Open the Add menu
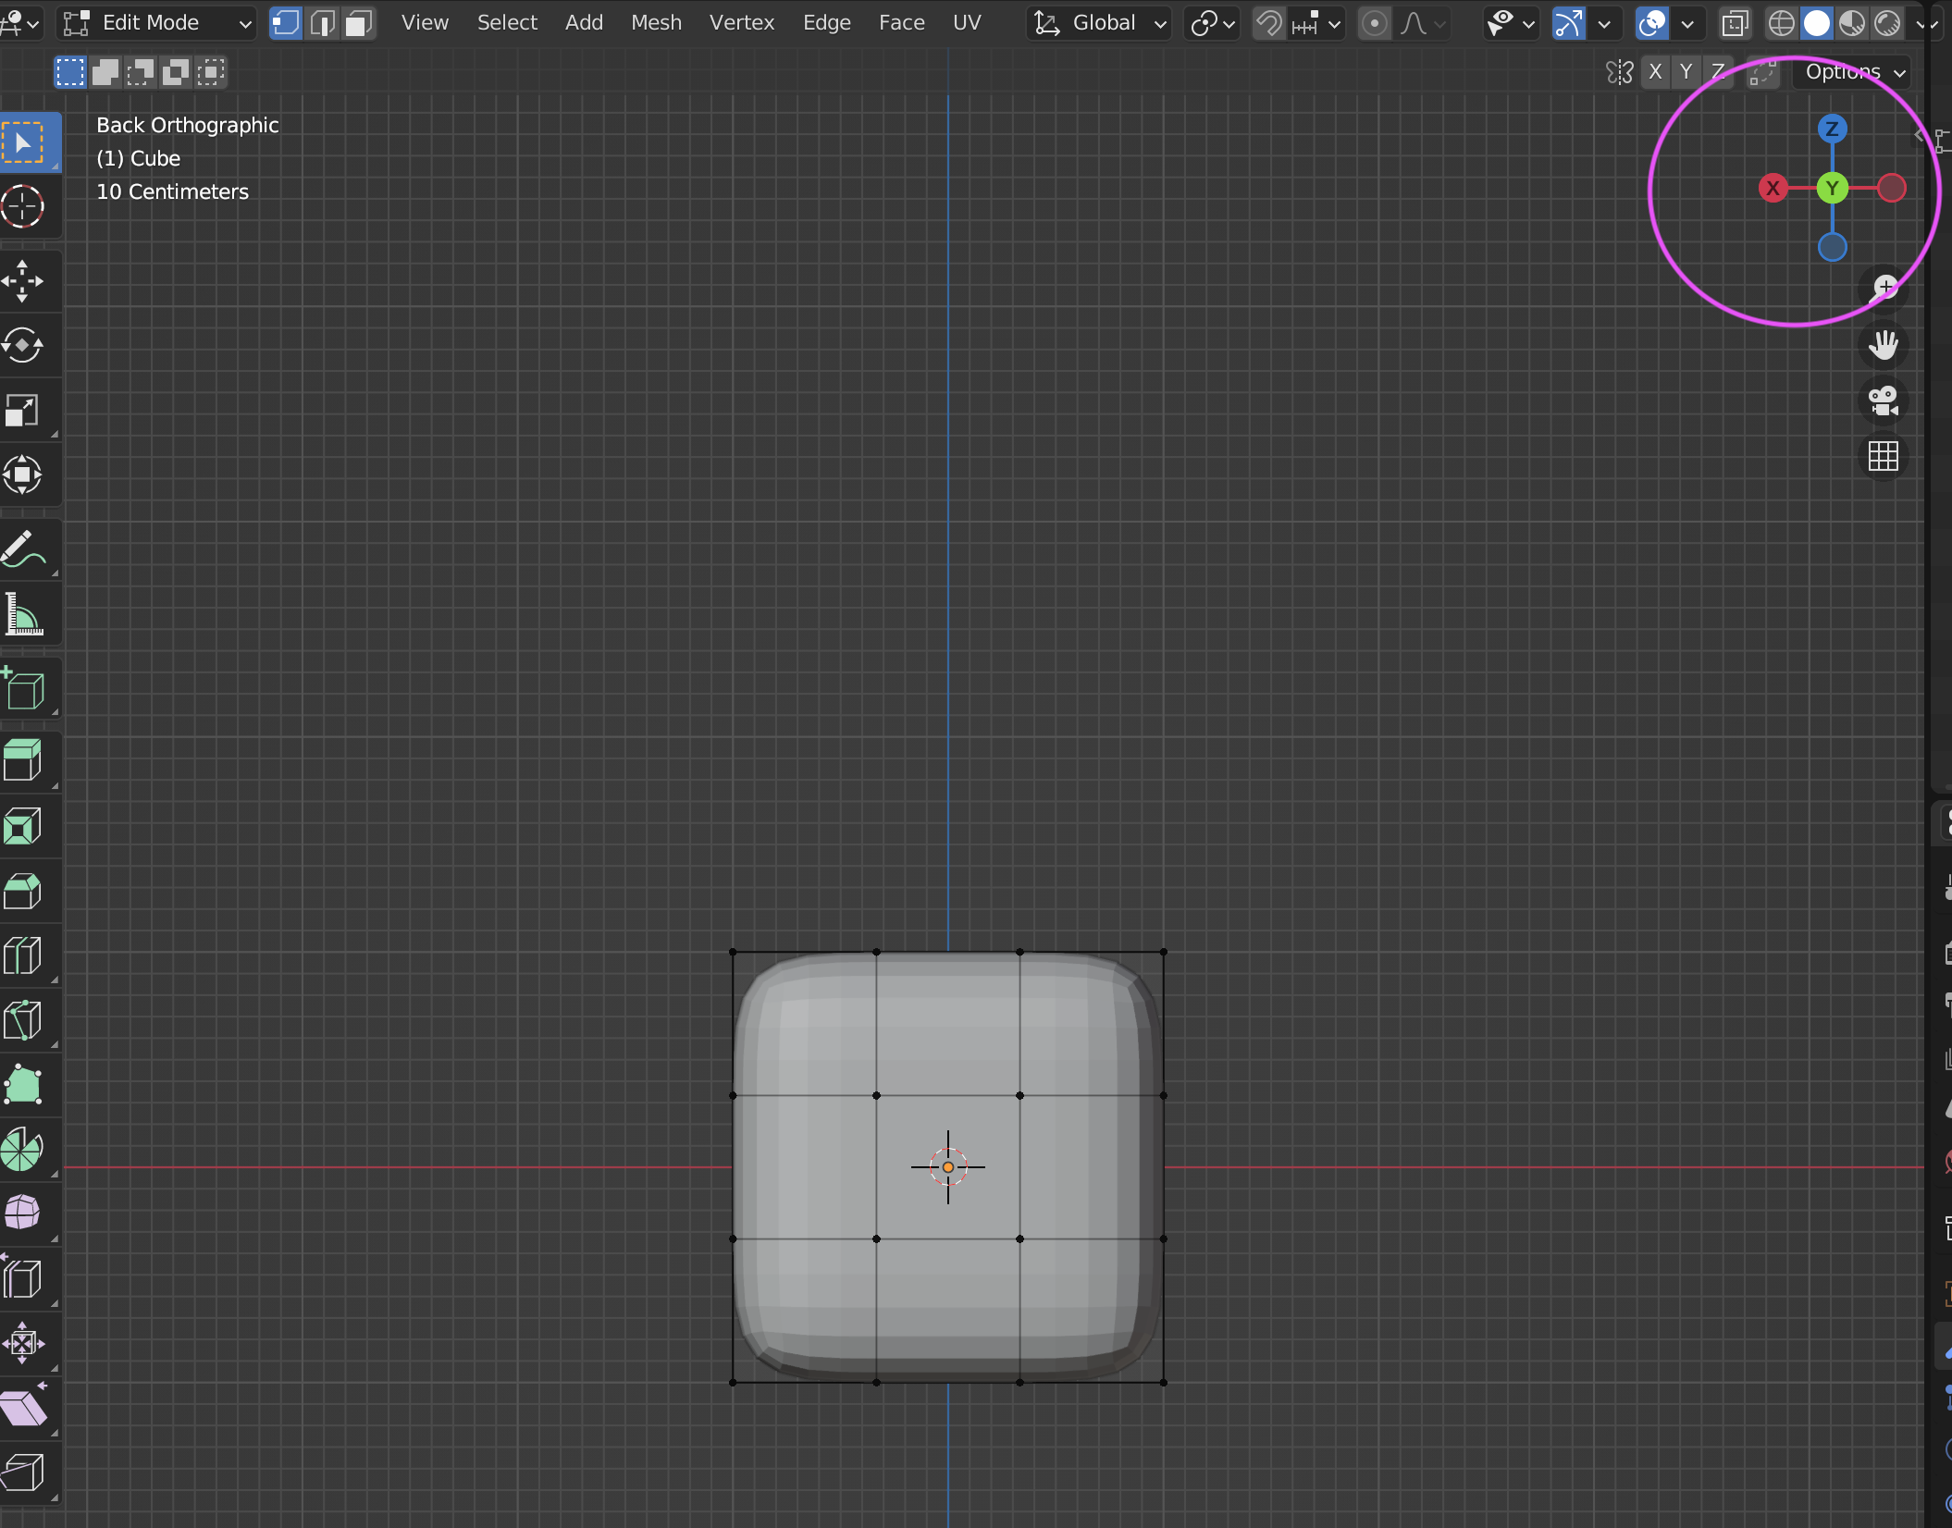 point(584,23)
